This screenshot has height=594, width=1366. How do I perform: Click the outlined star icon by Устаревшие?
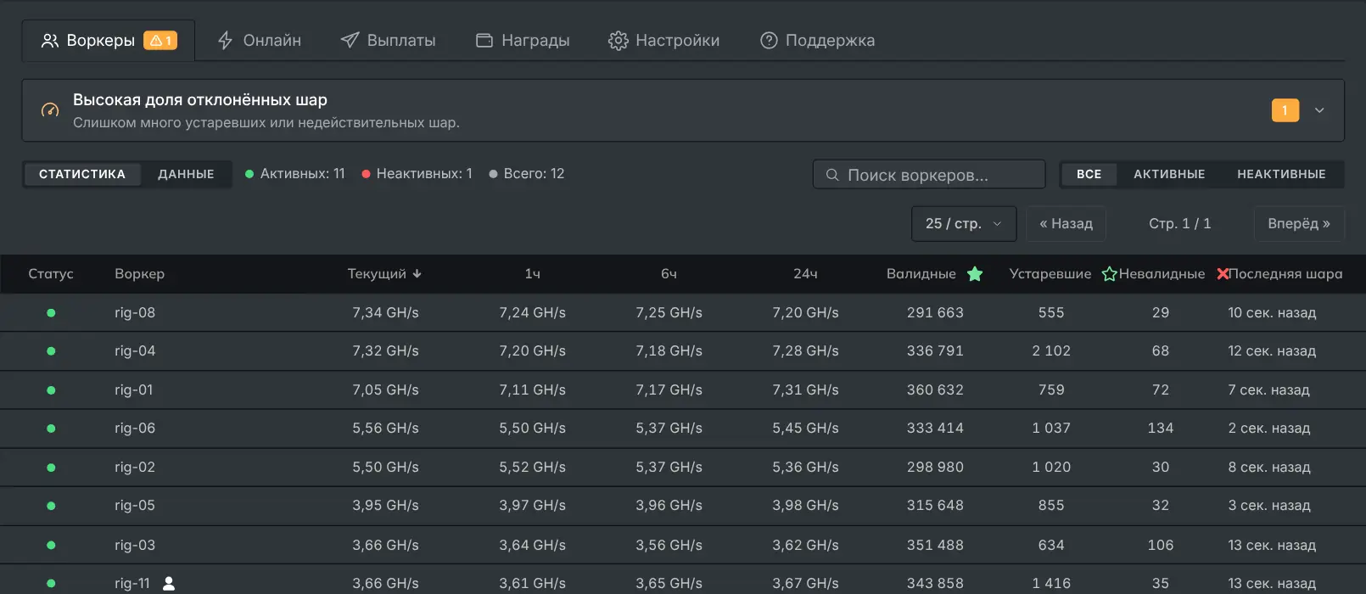(1109, 274)
